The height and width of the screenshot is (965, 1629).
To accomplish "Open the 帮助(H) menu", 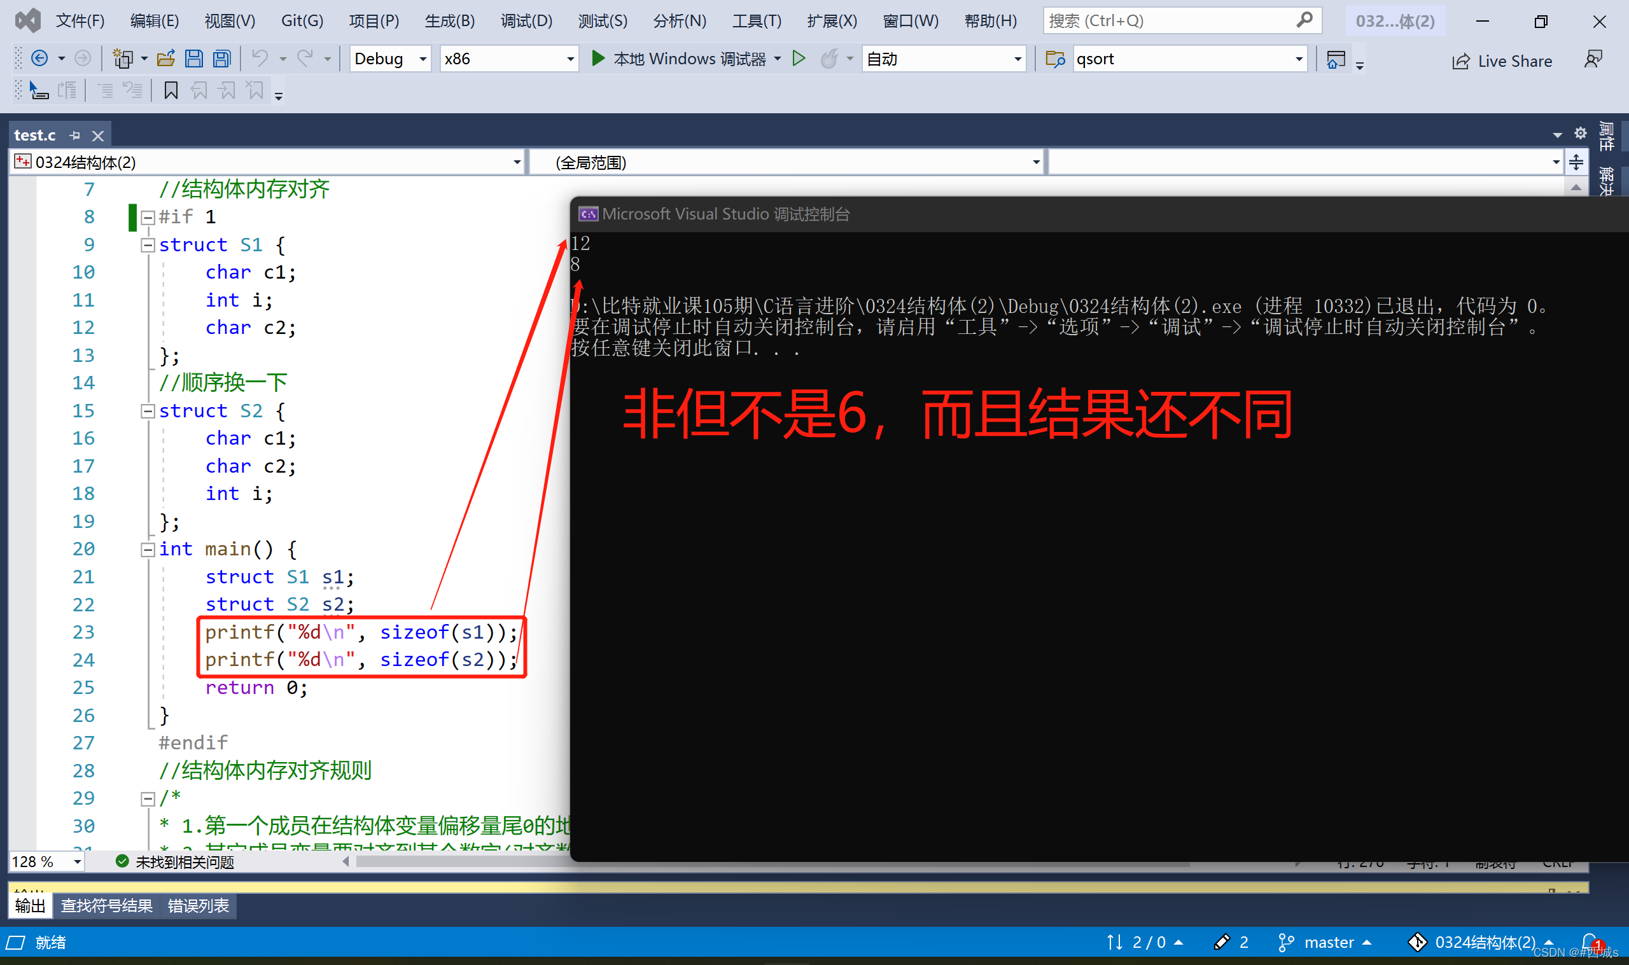I will [x=990, y=21].
